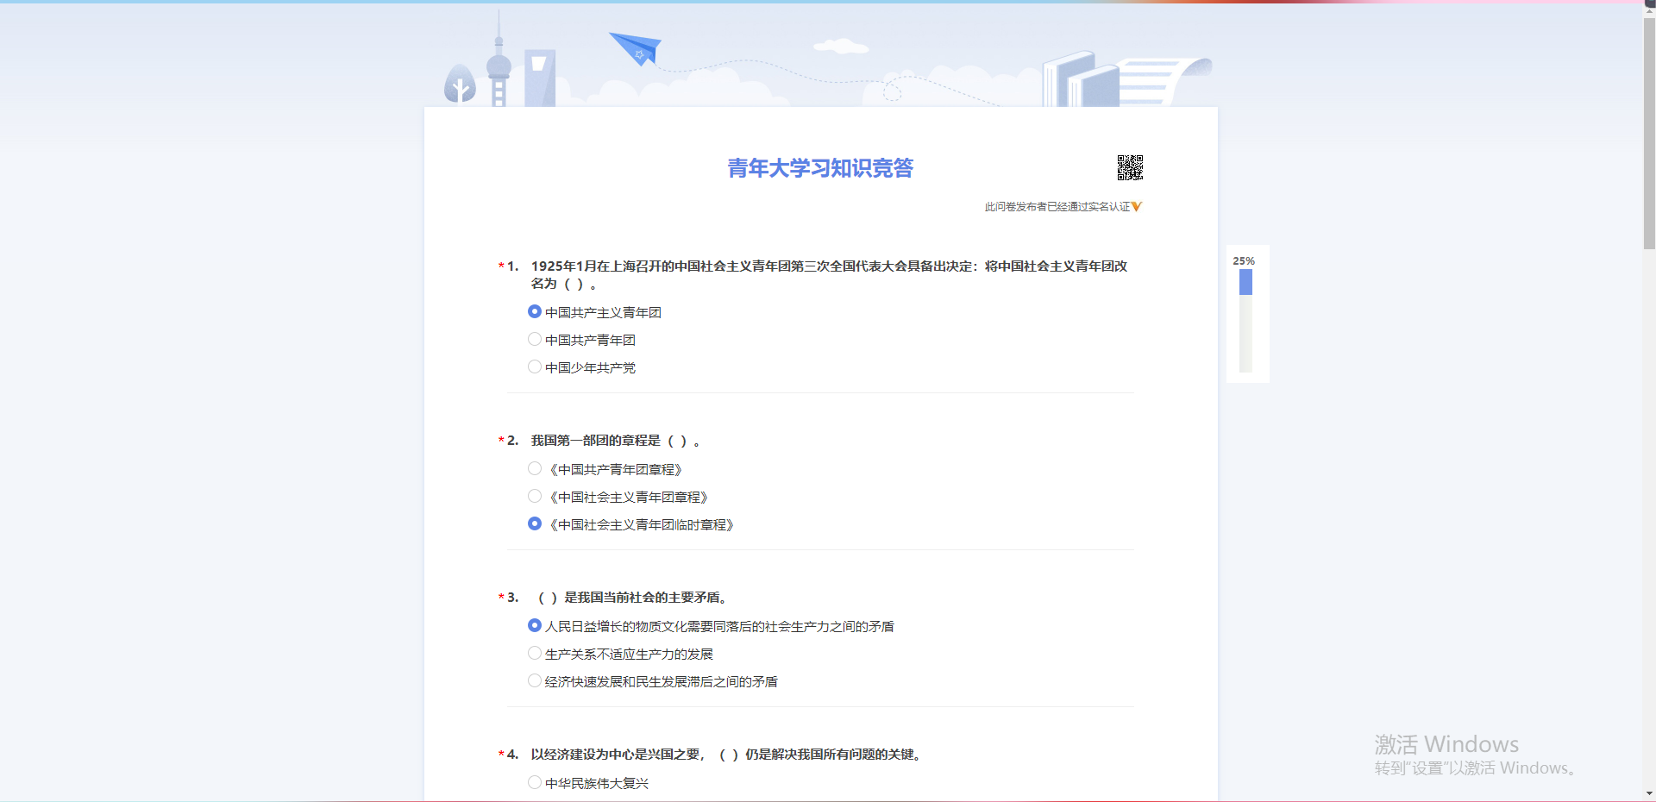
Task: Choose 中国共产青年团 radio in question 1
Action: click(535, 340)
